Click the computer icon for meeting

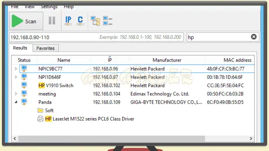pos(24,94)
